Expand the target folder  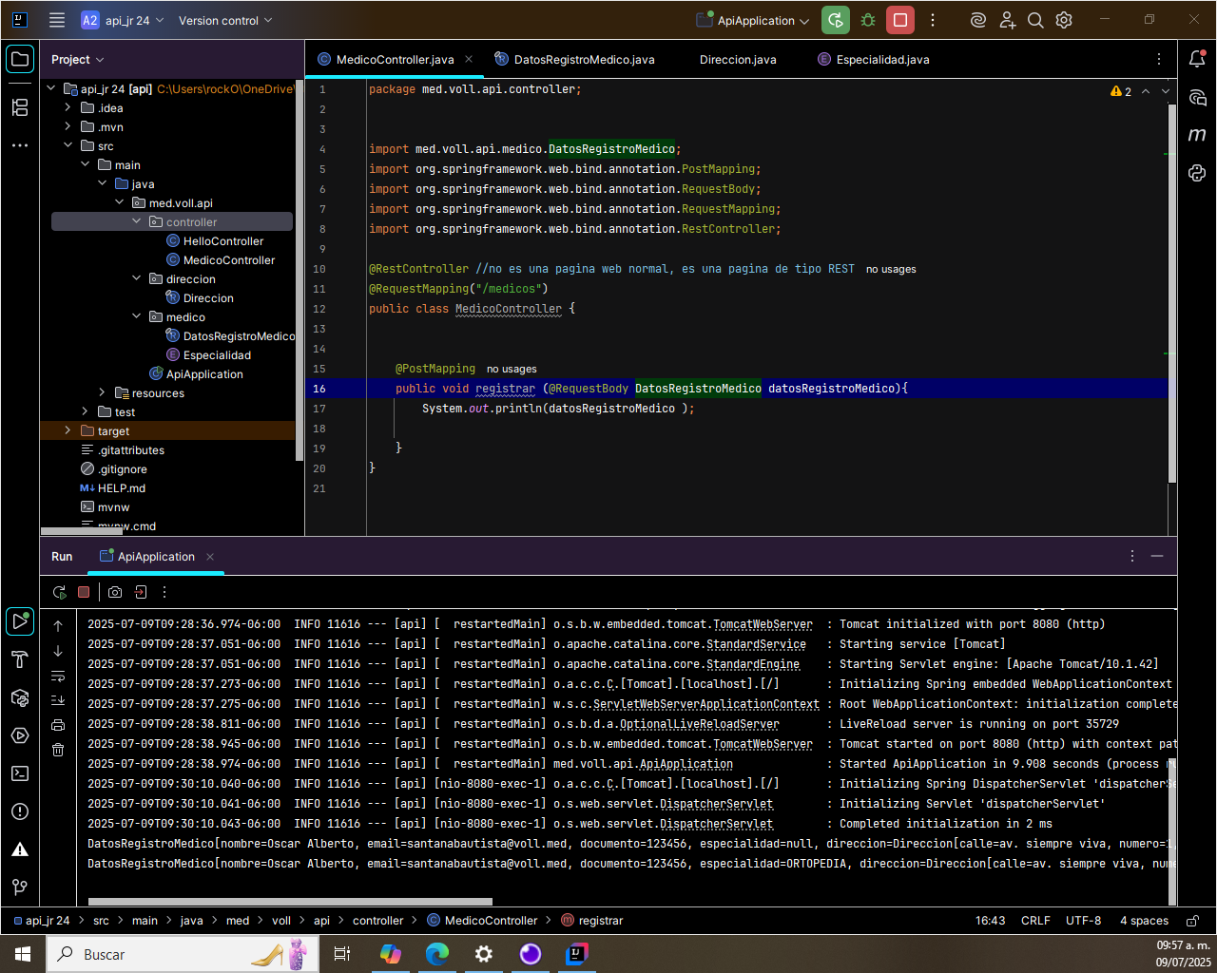68,431
